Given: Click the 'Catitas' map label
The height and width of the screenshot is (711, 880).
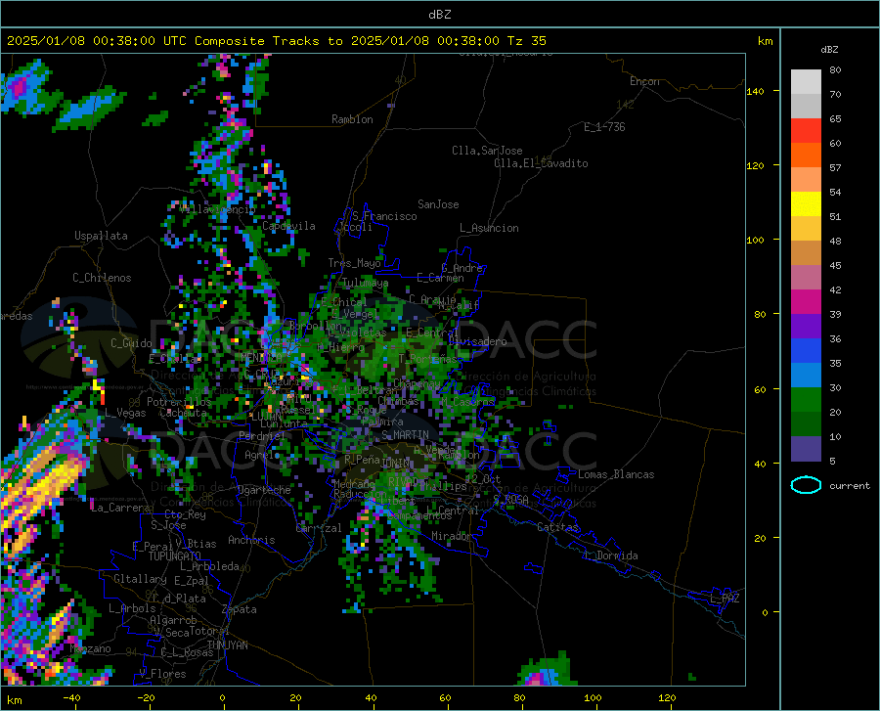Looking at the screenshot, I should (x=557, y=527).
